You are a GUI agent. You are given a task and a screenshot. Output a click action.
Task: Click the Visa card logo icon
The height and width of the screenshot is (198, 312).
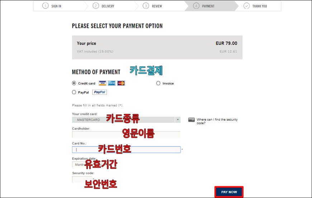103,83
